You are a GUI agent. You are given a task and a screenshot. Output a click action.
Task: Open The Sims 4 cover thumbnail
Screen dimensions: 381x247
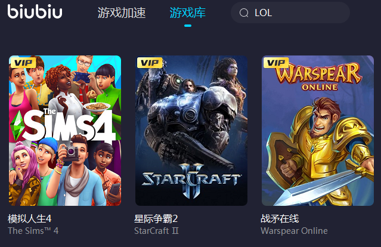pyautogui.click(x=65, y=131)
